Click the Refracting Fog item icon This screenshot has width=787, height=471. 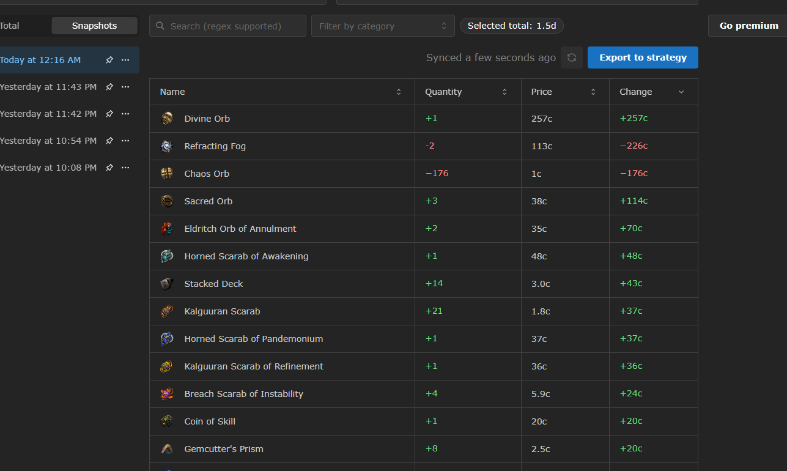pyautogui.click(x=167, y=146)
